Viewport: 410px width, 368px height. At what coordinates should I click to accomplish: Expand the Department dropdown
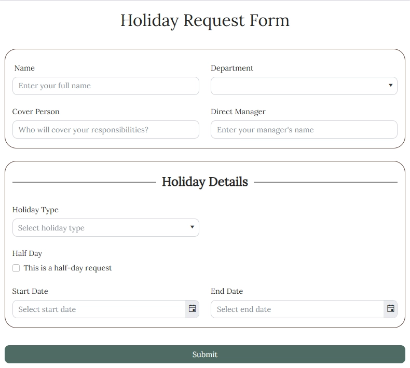304,86
